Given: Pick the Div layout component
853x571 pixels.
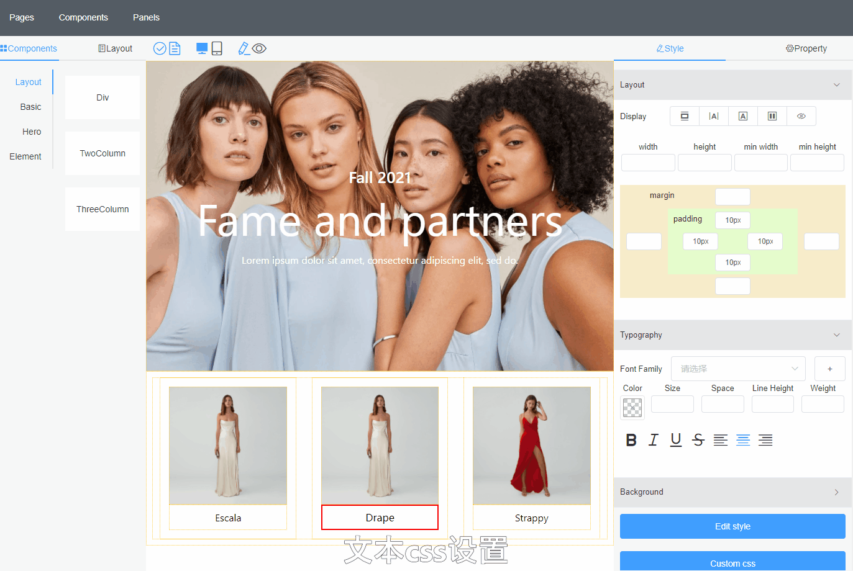Looking at the screenshot, I should [103, 97].
